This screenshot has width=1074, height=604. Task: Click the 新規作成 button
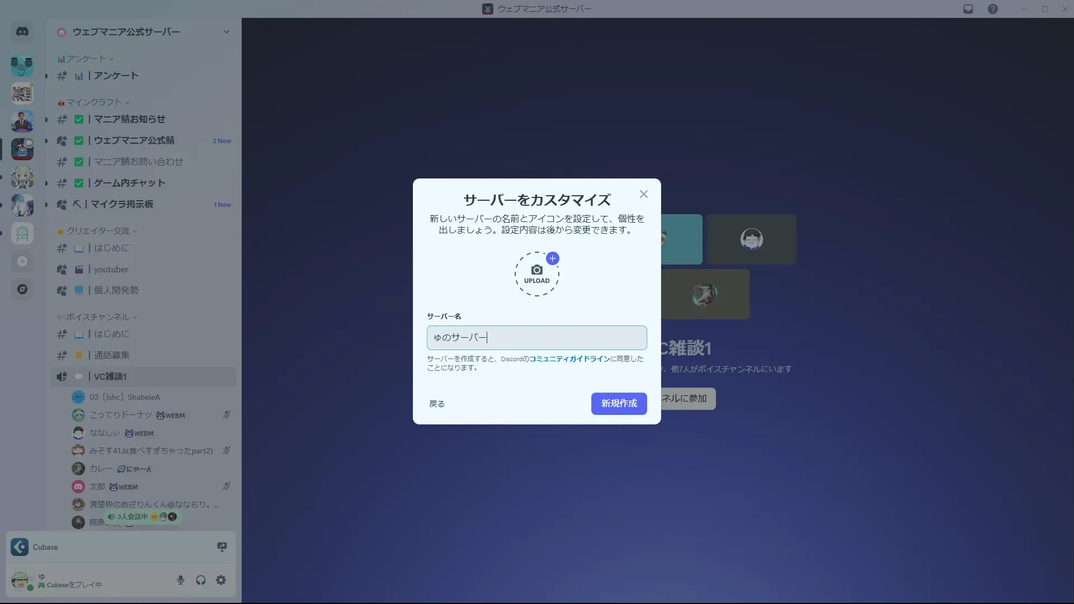pos(619,403)
